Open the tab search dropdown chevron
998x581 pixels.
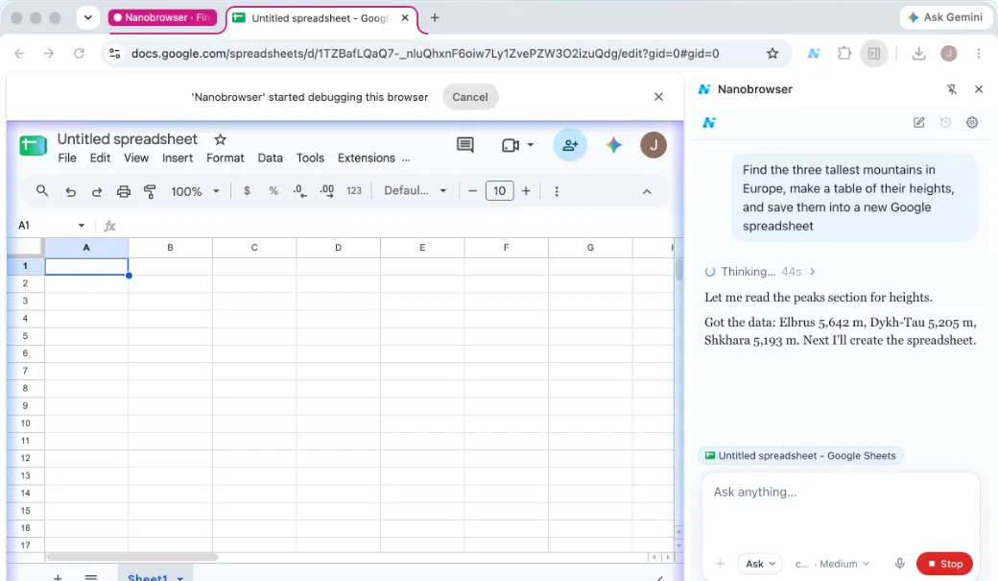[88, 18]
